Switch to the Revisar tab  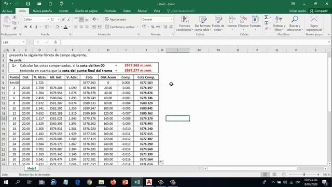pyautogui.click(x=142, y=11)
